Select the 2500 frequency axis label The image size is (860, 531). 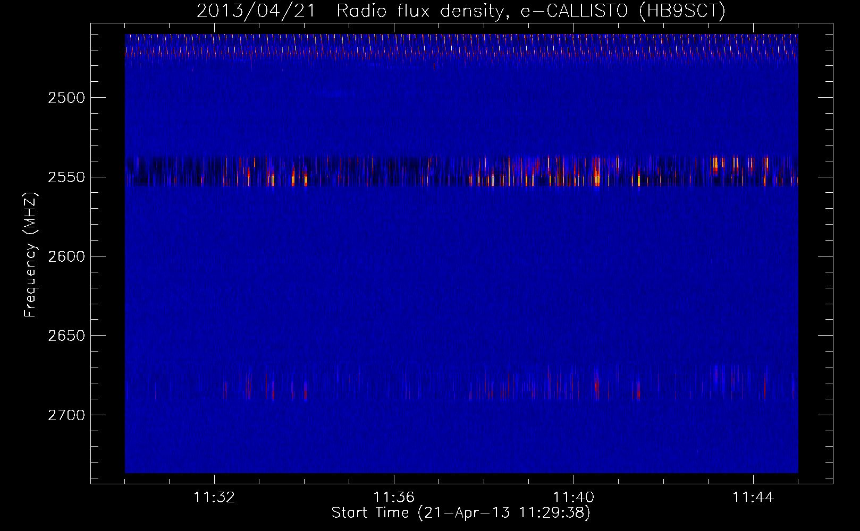66,98
